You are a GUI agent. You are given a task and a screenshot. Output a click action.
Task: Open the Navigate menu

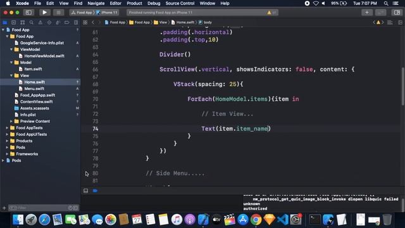pyautogui.click(x=96, y=3)
